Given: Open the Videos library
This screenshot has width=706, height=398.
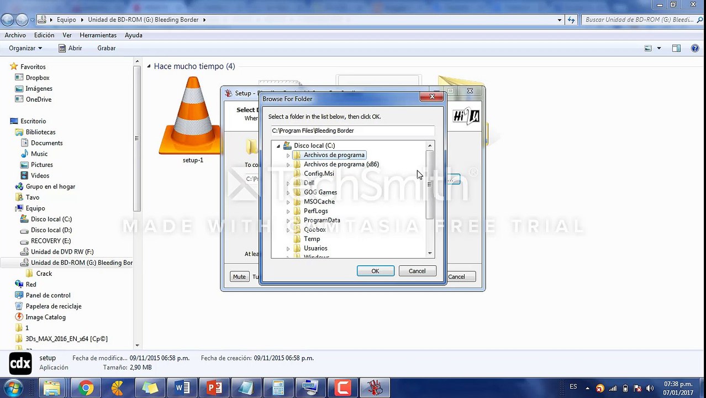Looking at the screenshot, I should point(40,175).
